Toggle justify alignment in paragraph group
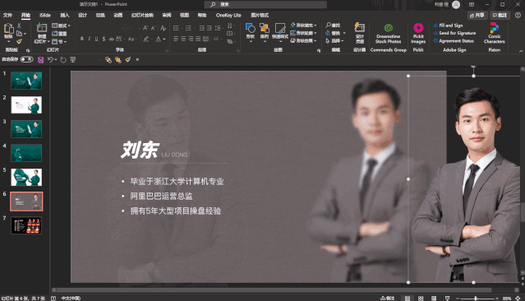 pyautogui.click(x=198, y=39)
